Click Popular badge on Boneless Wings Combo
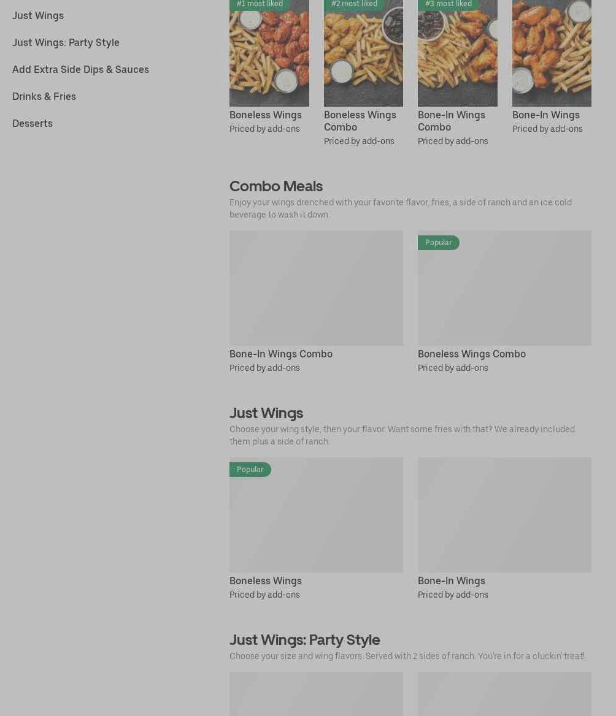Viewport: 616px width, 716px height. (438, 243)
